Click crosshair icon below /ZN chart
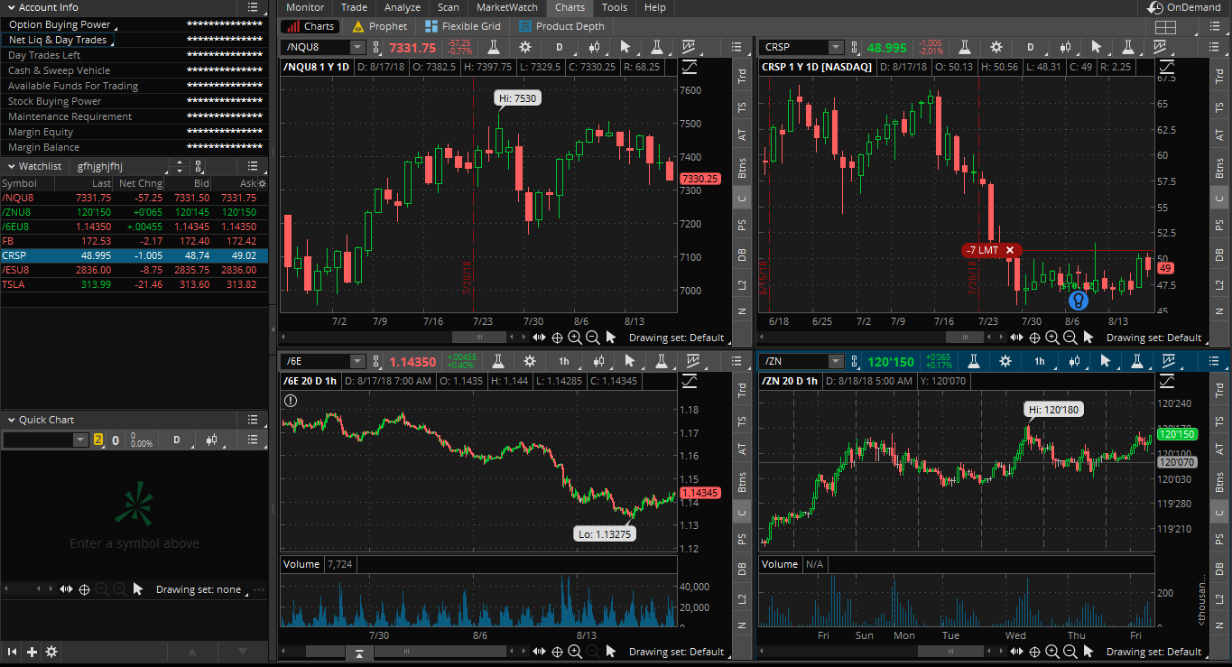The image size is (1232, 667). coord(1034,652)
